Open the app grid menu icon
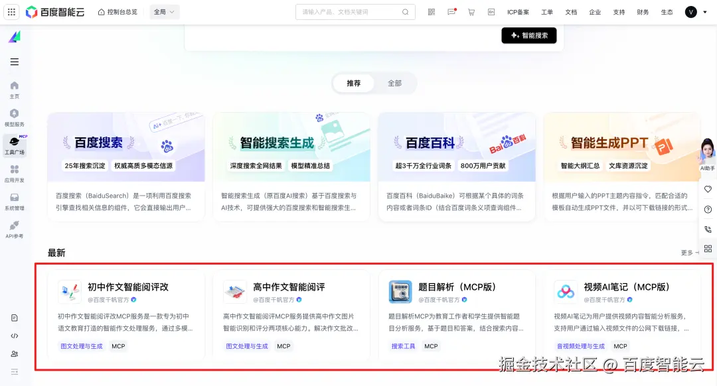The height and width of the screenshot is (386, 717). coord(11,12)
